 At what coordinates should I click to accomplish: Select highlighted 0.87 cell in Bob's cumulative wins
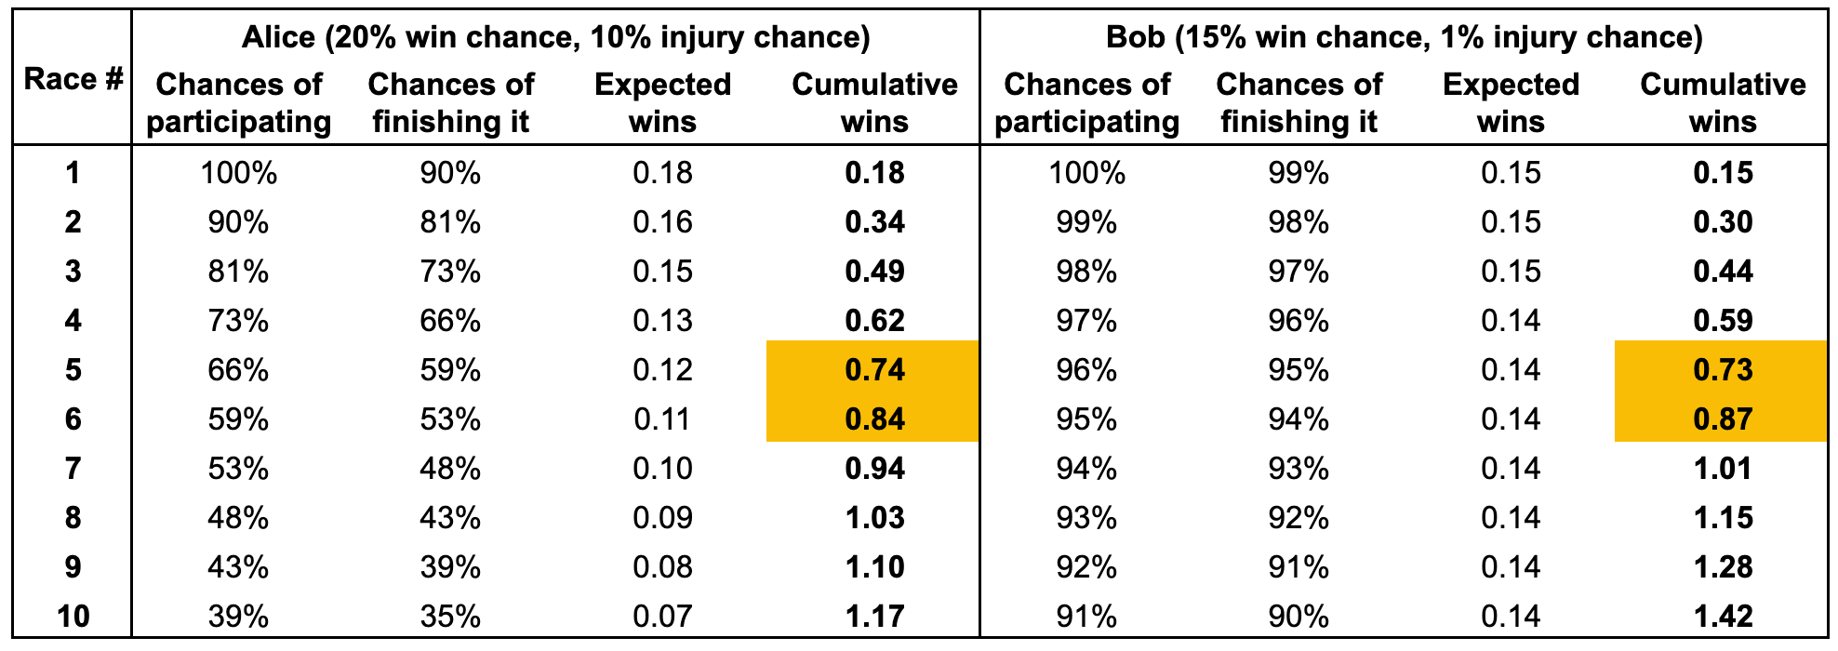pyautogui.click(x=1723, y=419)
